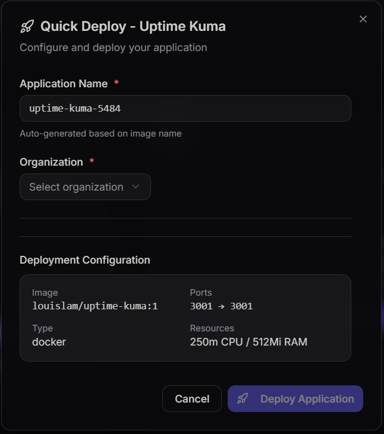Image resolution: width=384 pixels, height=434 pixels.
Task: Click the louislam/uptime-kuma:1 image value
Action: (x=95, y=306)
